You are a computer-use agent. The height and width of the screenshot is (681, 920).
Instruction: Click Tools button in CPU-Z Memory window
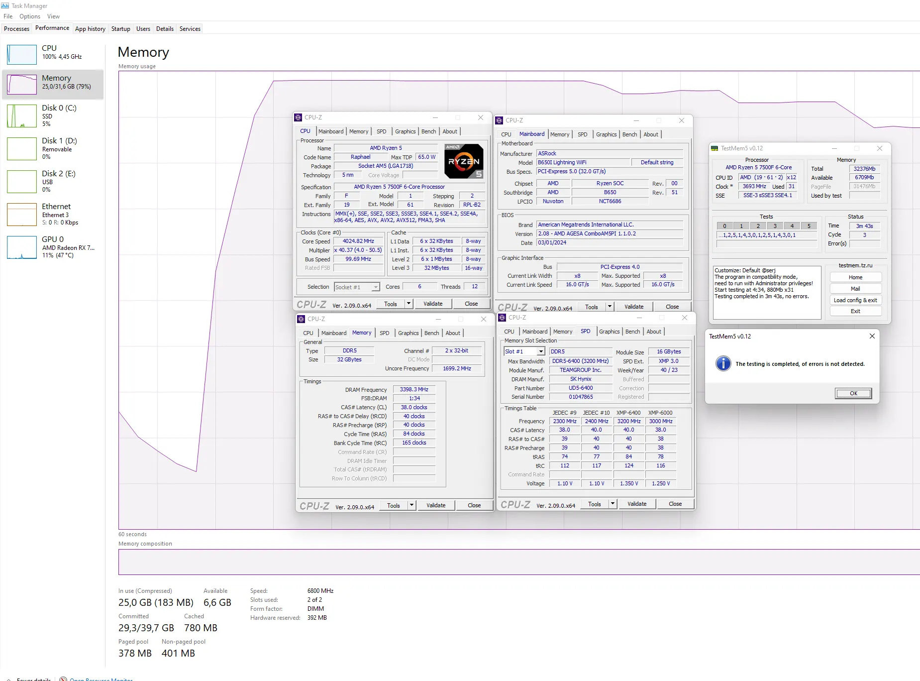[x=394, y=505]
